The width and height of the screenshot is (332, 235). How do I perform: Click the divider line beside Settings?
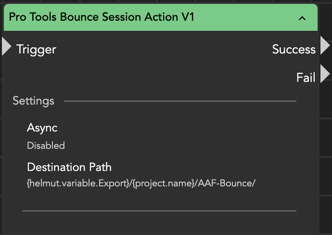(180, 101)
